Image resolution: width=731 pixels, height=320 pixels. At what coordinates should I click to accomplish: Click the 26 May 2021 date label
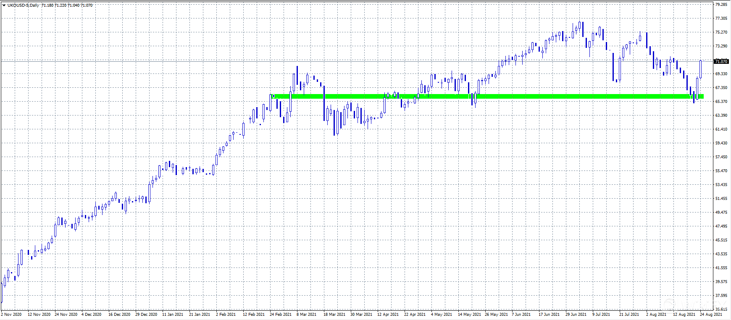[x=495, y=314]
